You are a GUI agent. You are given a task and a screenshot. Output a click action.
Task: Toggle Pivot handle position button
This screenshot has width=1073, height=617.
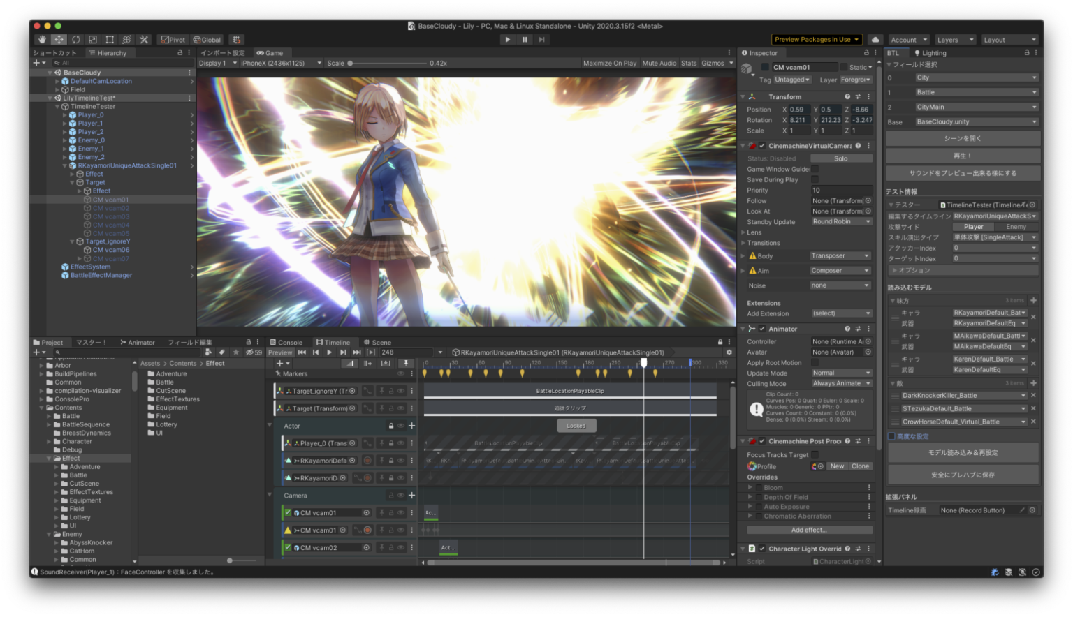pyautogui.click(x=173, y=40)
